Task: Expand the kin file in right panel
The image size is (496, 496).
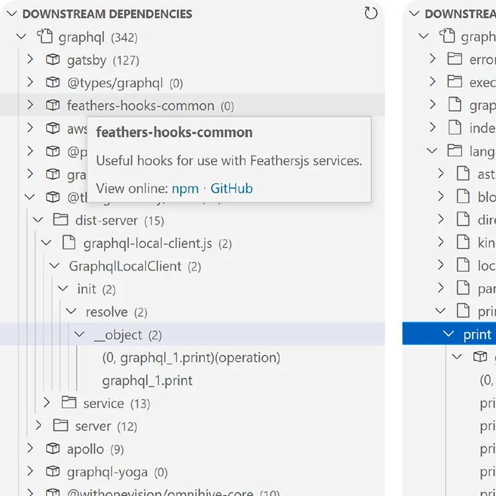Action: click(440, 242)
